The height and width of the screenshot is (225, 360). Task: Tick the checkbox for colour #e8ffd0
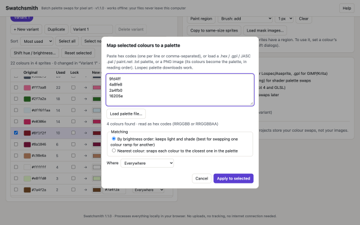pyautogui.click(x=16, y=178)
